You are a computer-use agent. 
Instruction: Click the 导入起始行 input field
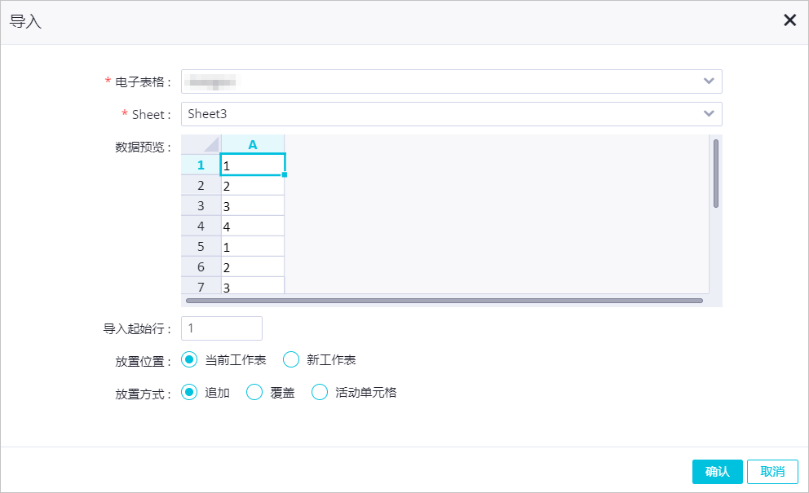pos(222,328)
